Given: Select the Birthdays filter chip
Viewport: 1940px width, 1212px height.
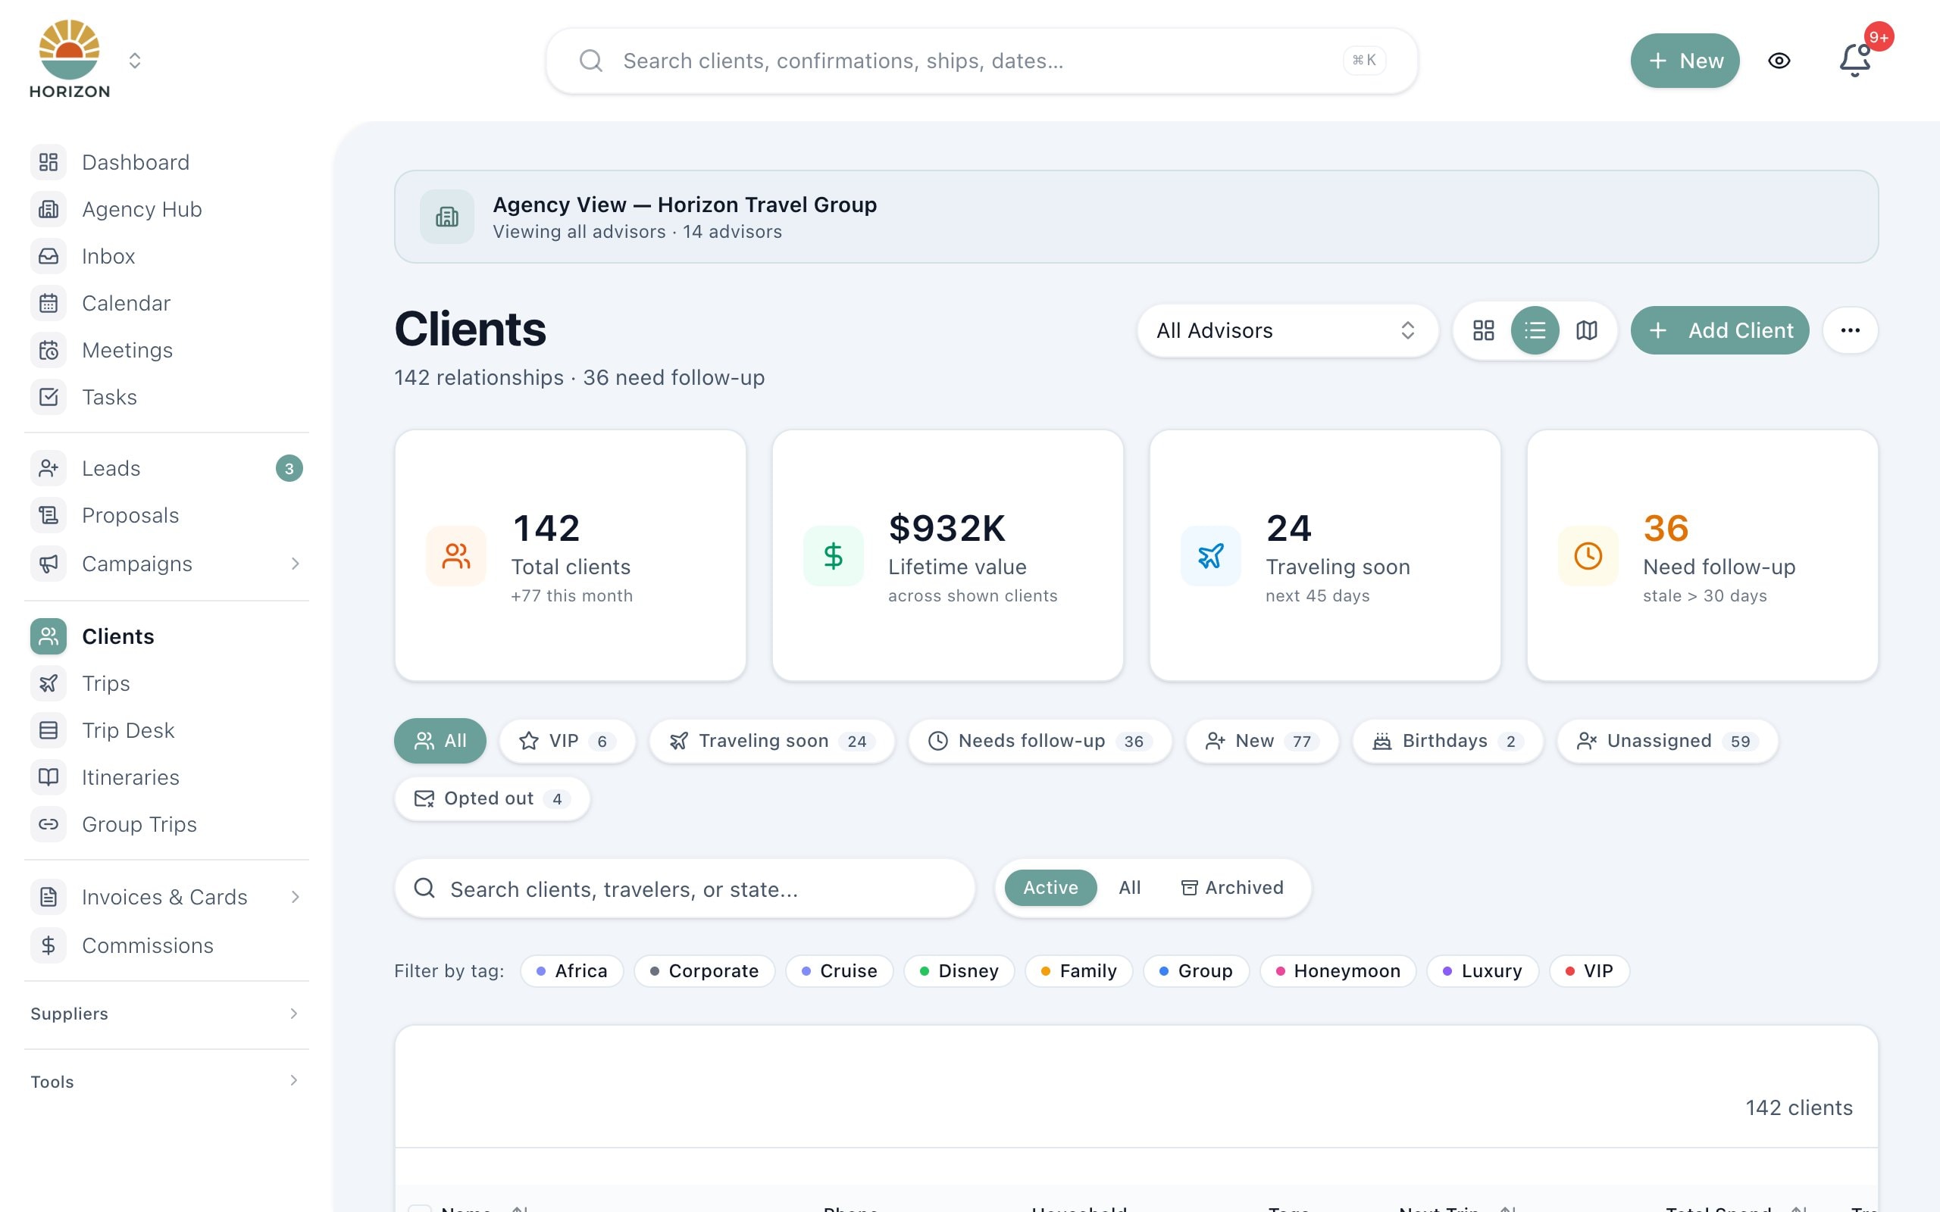Looking at the screenshot, I should coord(1447,741).
